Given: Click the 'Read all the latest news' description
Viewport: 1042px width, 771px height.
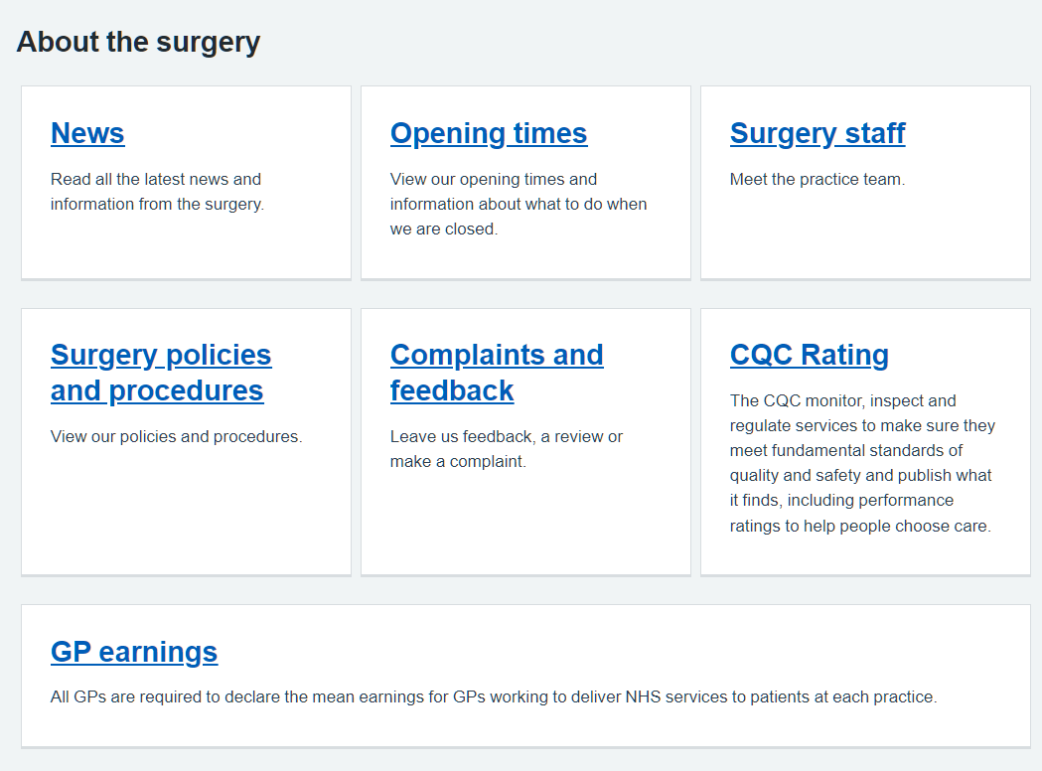Looking at the screenshot, I should [157, 192].
